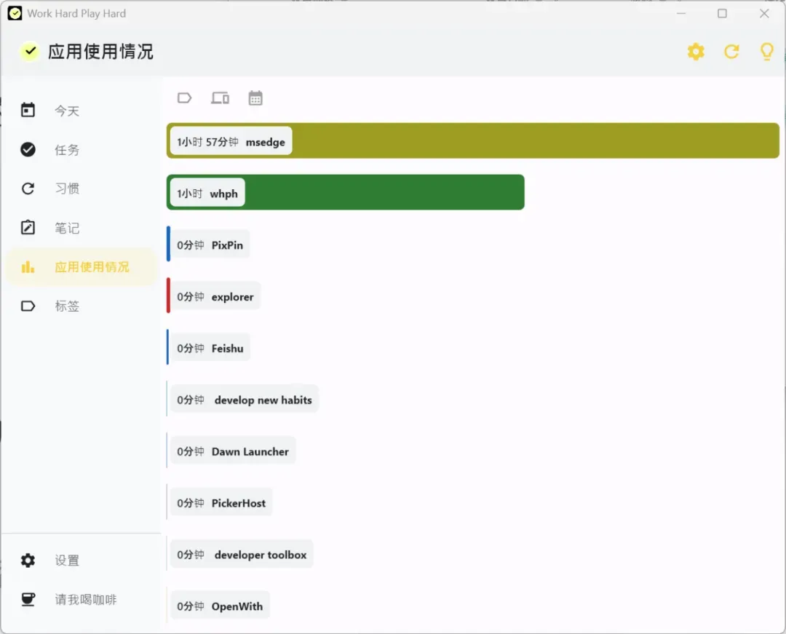Click the 'Work Hard Play Hard' window title
786x634 pixels.
point(76,14)
